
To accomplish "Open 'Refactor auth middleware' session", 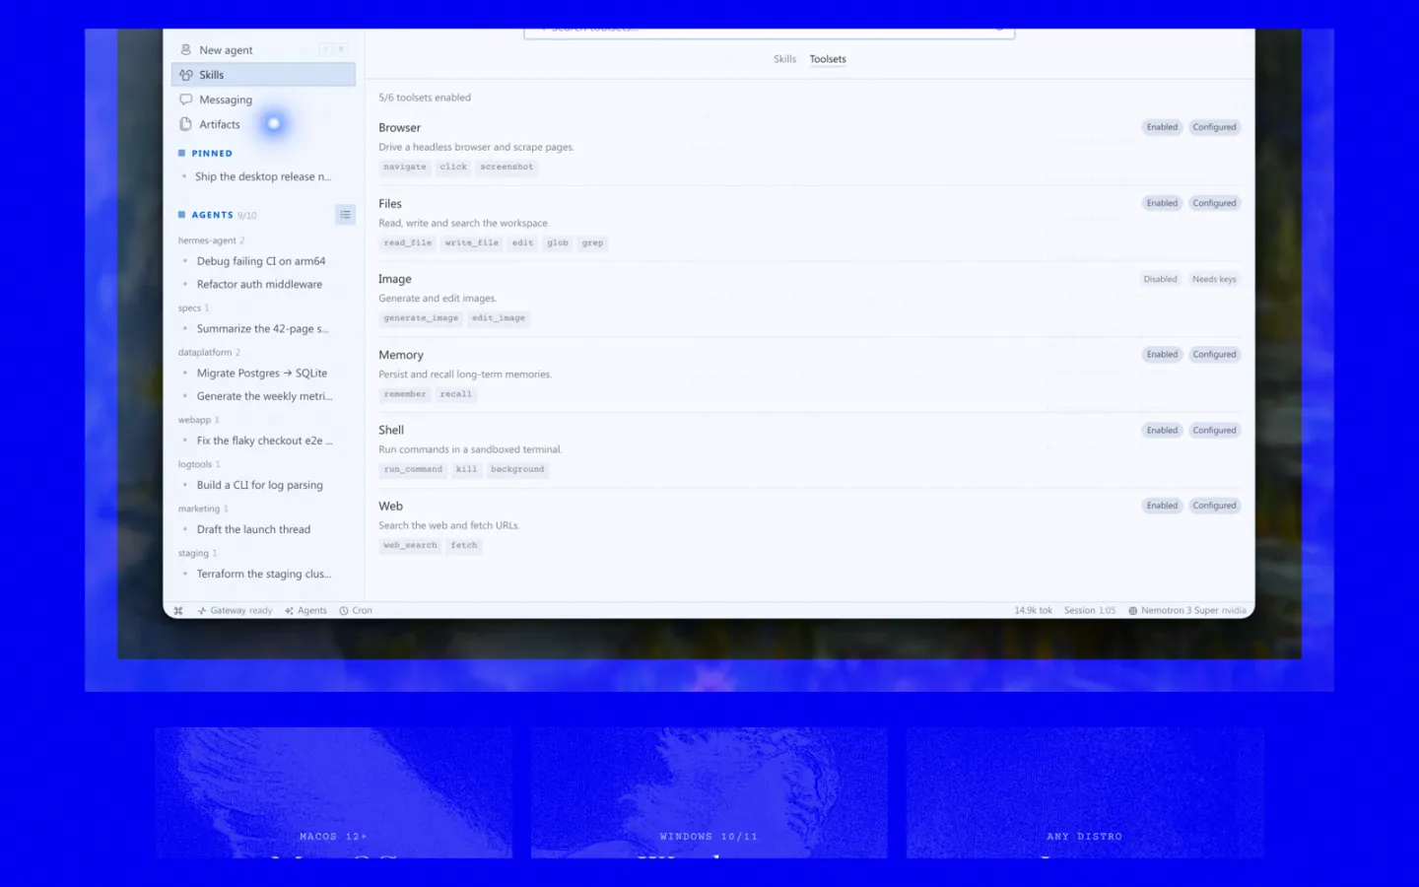I will point(259,284).
